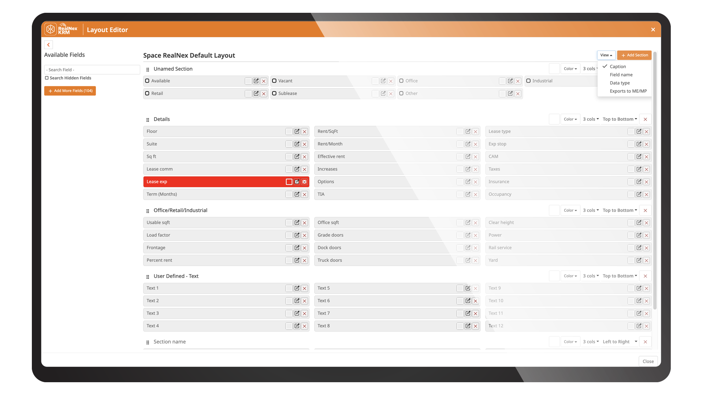Select Exports to ME/MP option
This screenshot has height=395, width=703.
click(x=628, y=91)
